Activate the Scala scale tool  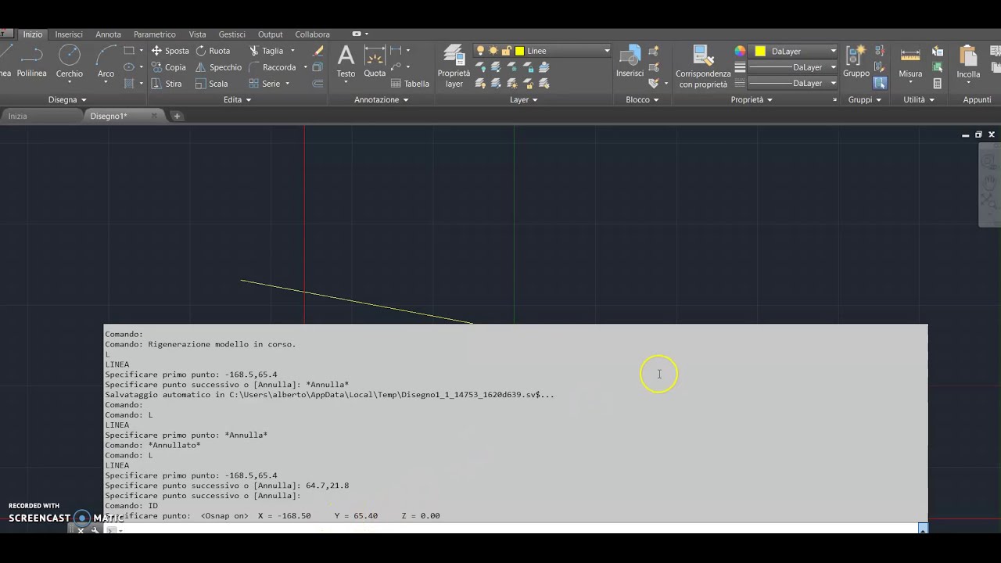coord(211,84)
